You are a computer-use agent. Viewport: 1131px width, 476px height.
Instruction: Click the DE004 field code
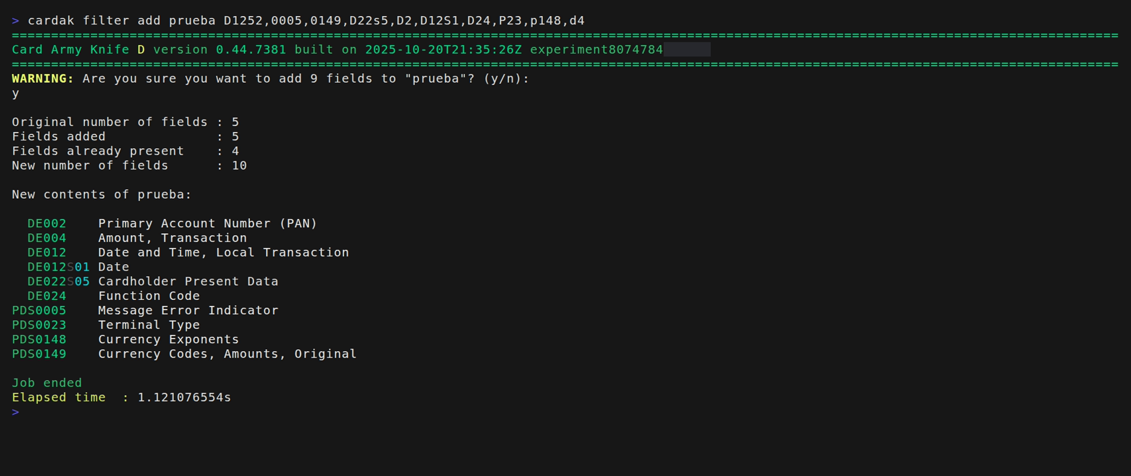(x=46, y=238)
